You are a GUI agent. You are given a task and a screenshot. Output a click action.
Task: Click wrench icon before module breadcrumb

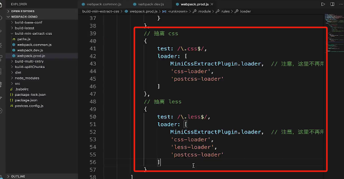(194, 11)
